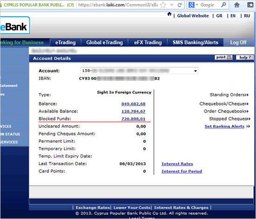Open the eTrading tab
Image resolution: width=256 pixels, height=219 pixels.
[66, 42]
